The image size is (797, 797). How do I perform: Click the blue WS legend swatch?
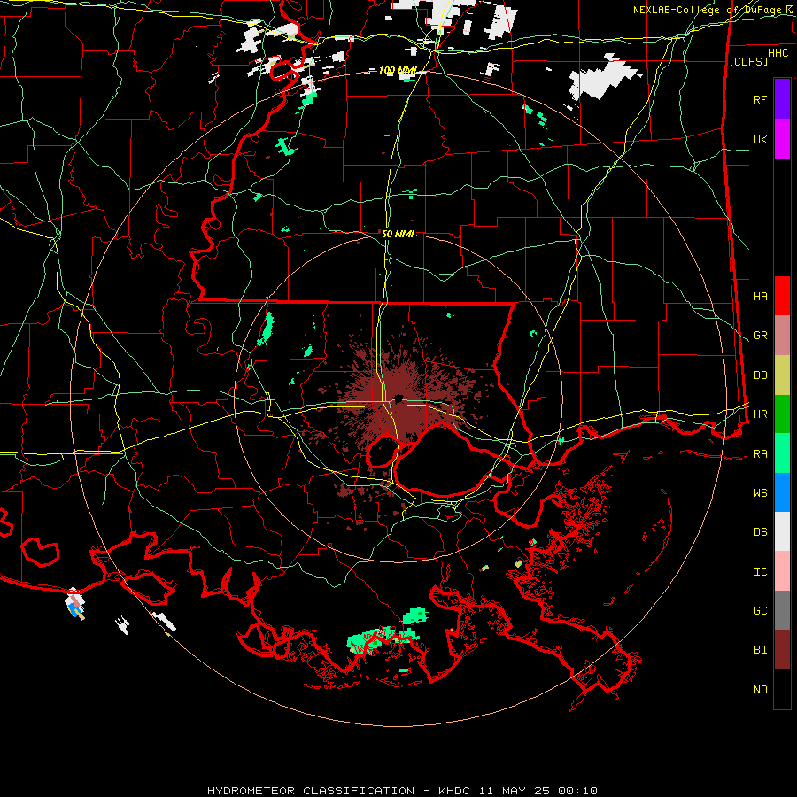pyautogui.click(x=782, y=492)
